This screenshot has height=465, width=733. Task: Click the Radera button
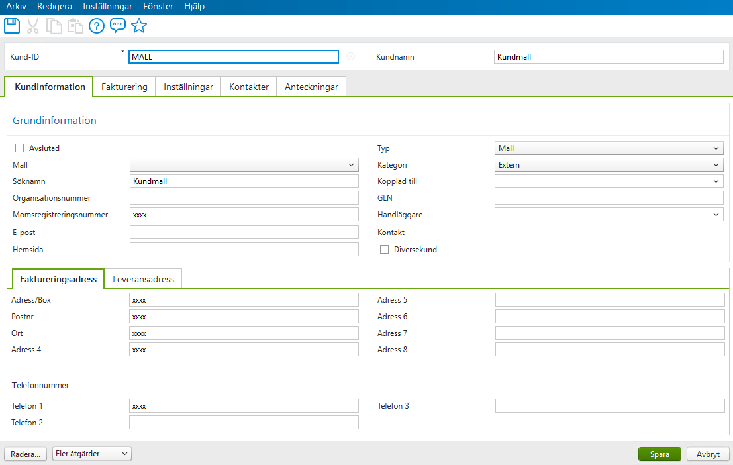[x=25, y=454]
